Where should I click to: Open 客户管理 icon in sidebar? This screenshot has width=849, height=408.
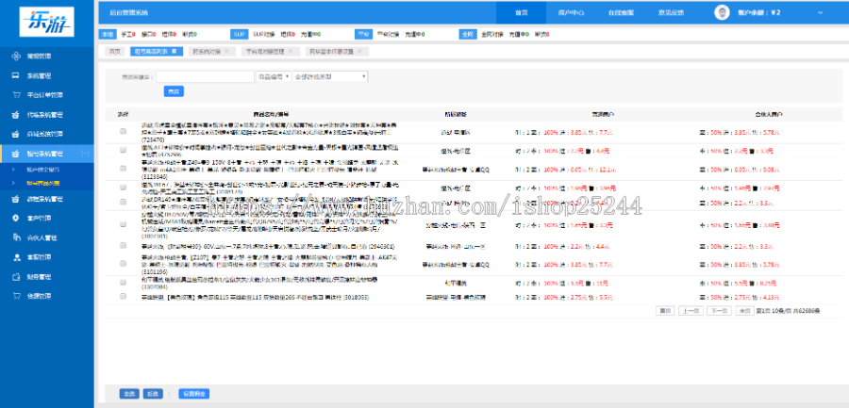coord(16,218)
